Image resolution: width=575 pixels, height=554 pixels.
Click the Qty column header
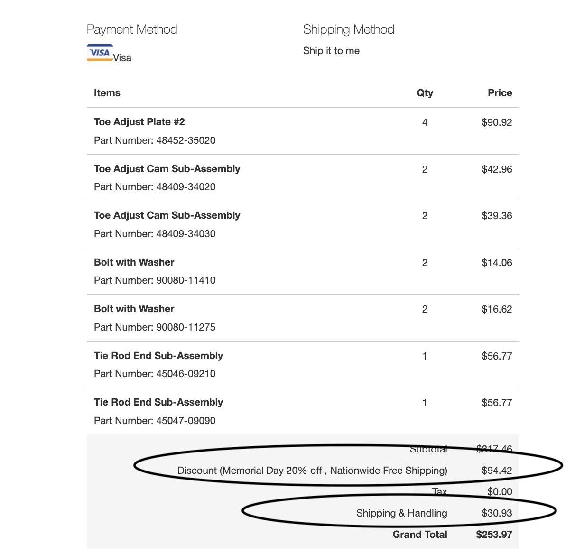pyautogui.click(x=425, y=93)
